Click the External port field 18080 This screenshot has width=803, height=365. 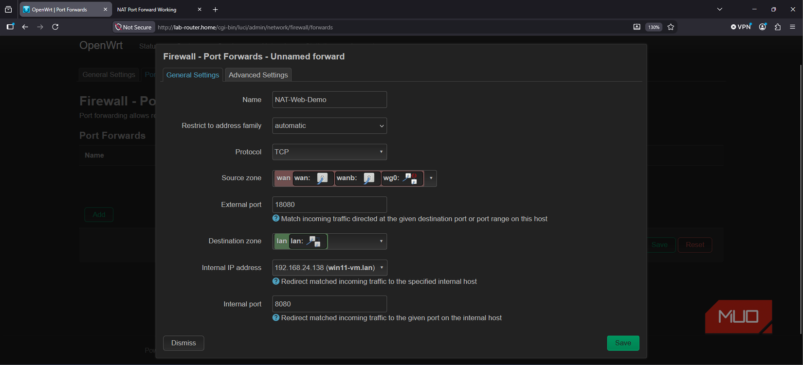329,205
